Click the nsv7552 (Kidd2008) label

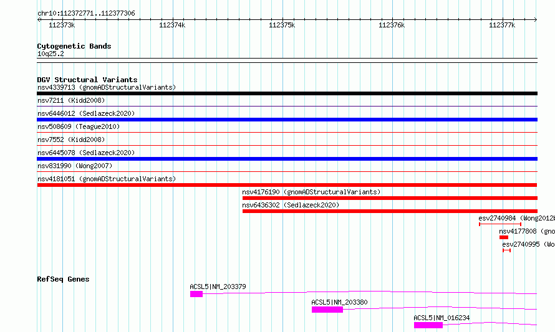point(71,140)
